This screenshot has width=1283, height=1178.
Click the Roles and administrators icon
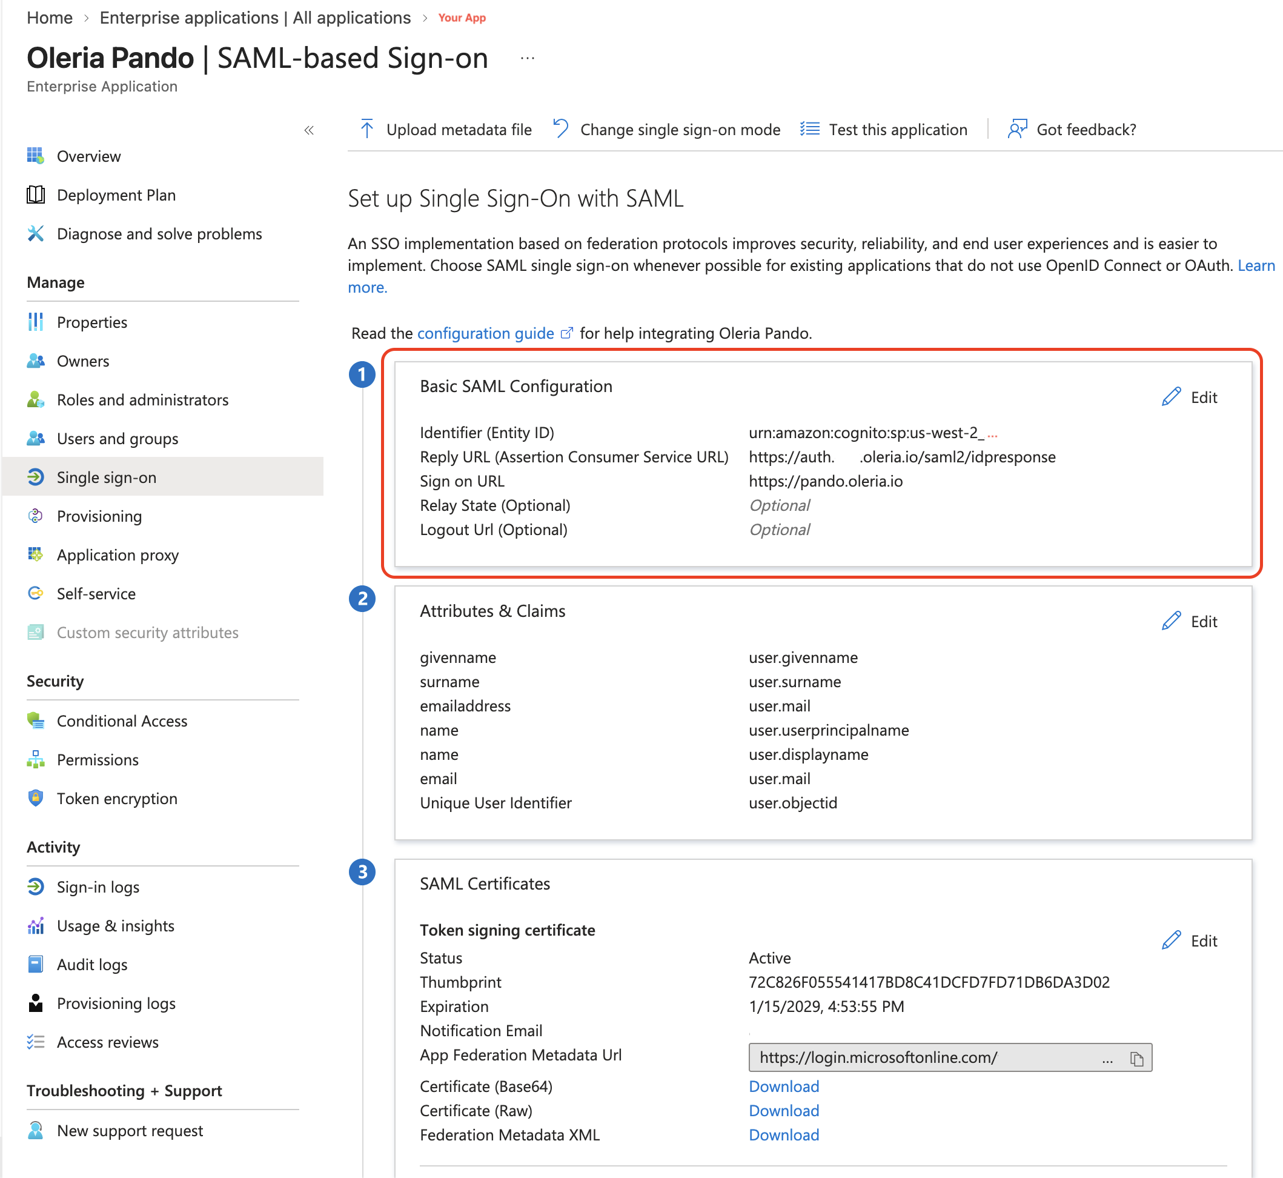(x=36, y=401)
